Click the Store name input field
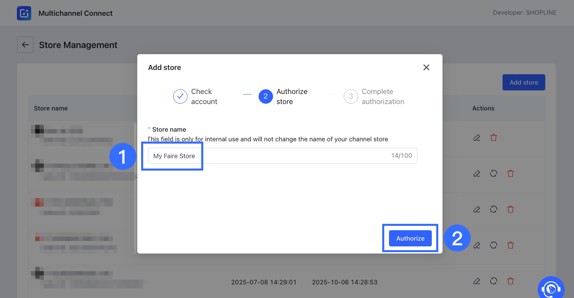Image resolution: width=574 pixels, height=298 pixels. pos(282,156)
